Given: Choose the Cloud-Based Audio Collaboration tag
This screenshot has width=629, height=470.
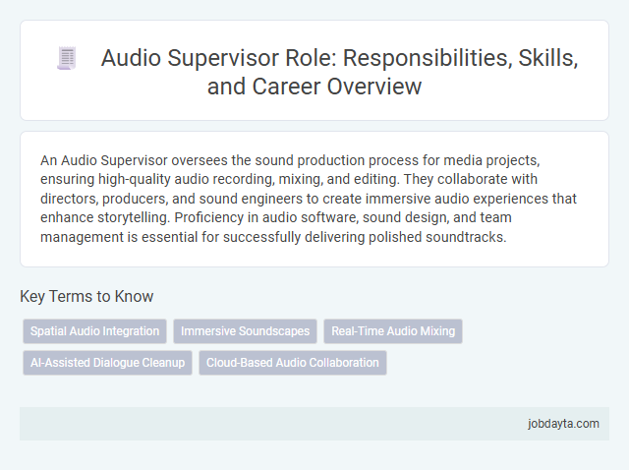Looking at the screenshot, I should (x=293, y=363).
